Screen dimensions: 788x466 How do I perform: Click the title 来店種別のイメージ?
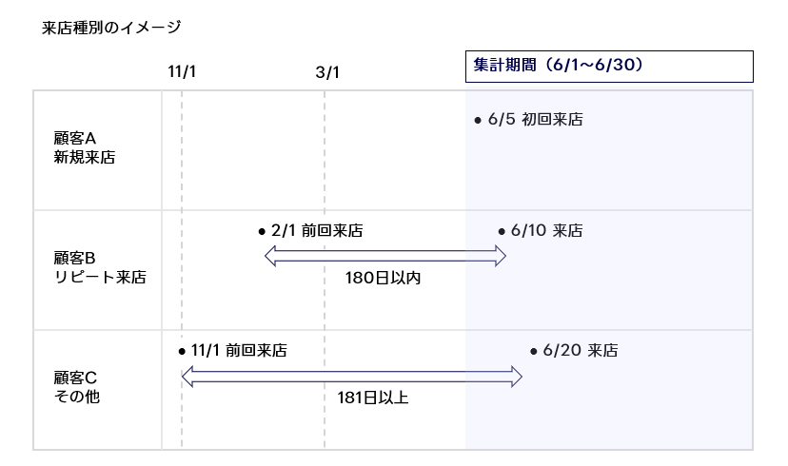click(111, 28)
